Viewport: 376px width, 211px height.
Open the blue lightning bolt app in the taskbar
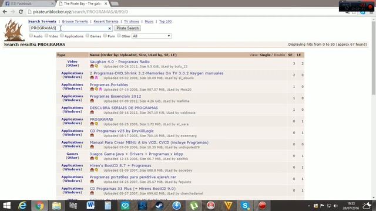click(177, 206)
